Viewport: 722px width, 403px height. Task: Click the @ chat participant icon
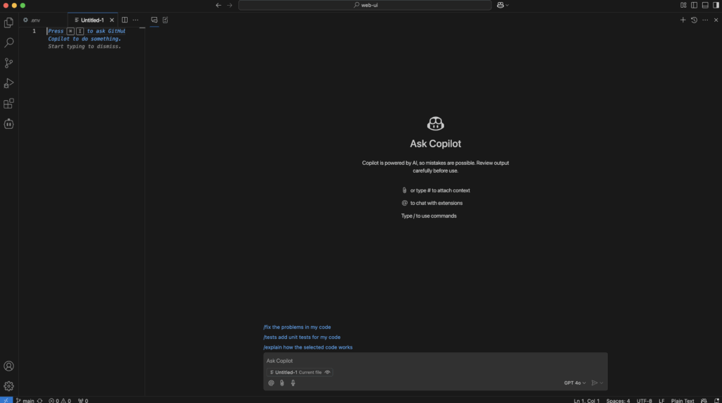click(x=271, y=383)
